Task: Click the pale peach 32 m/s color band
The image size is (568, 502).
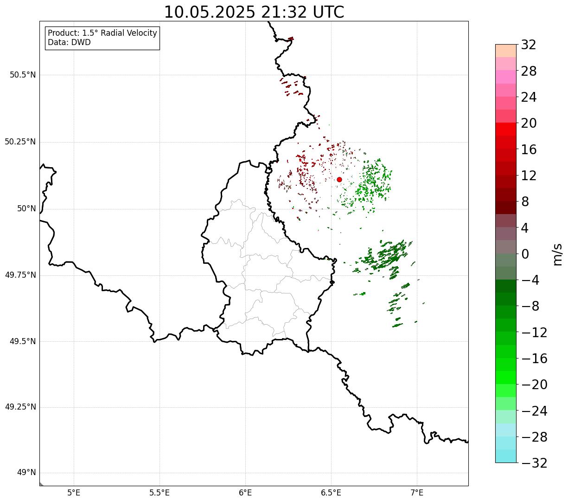Action: click(x=506, y=51)
